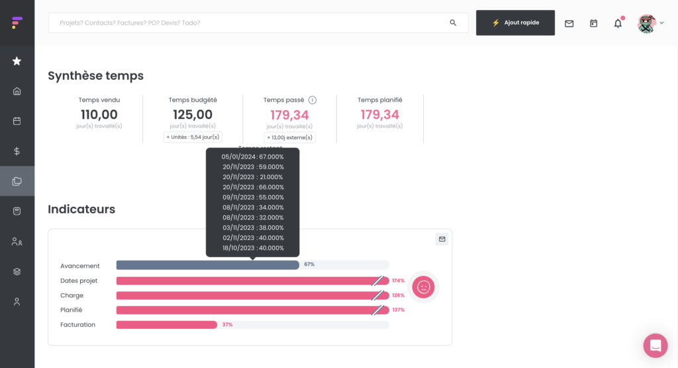
Task: Click the Facturation progress bar
Action: [252, 325]
